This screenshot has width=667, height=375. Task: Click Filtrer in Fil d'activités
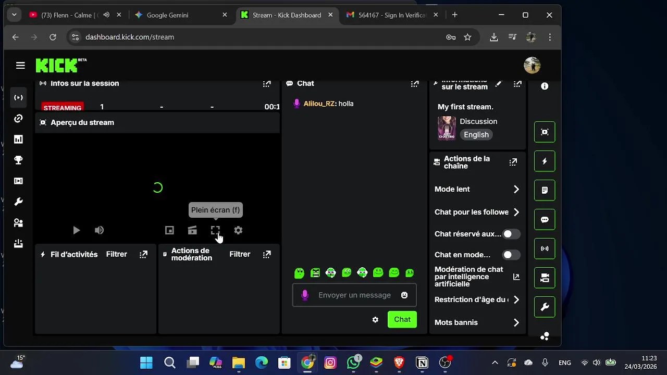117,254
